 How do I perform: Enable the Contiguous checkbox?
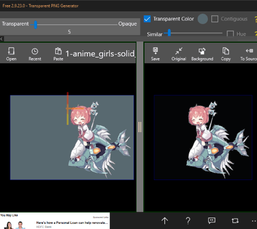click(x=215, y=19)
